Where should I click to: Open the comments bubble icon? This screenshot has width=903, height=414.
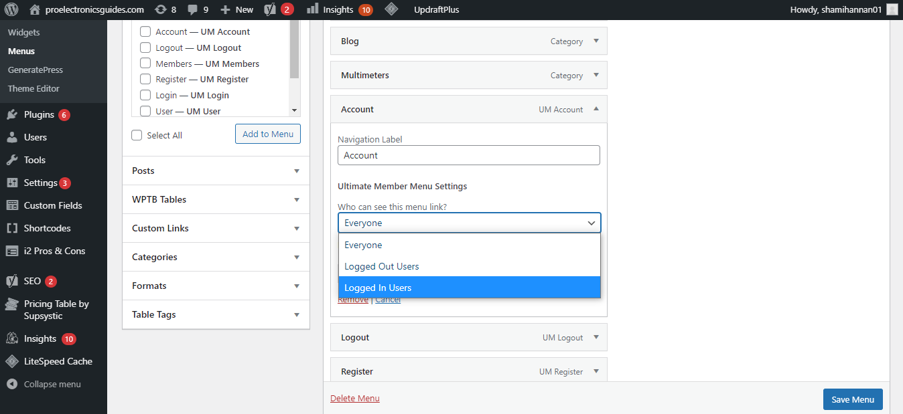coord(193,10)
